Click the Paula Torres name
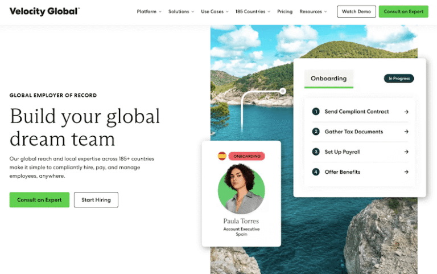 [241, 221]
